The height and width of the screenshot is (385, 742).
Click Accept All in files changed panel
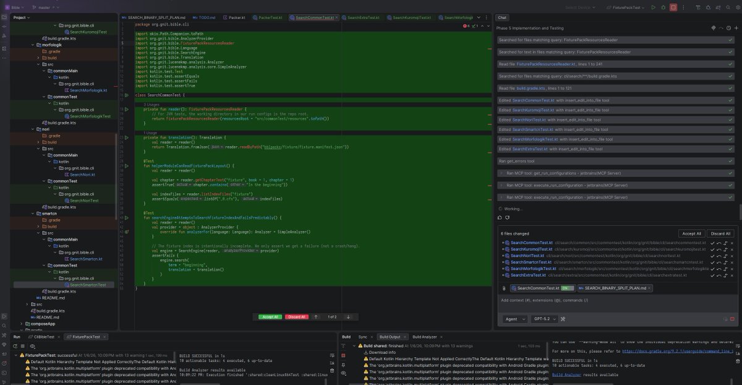[x=691, y=233]
